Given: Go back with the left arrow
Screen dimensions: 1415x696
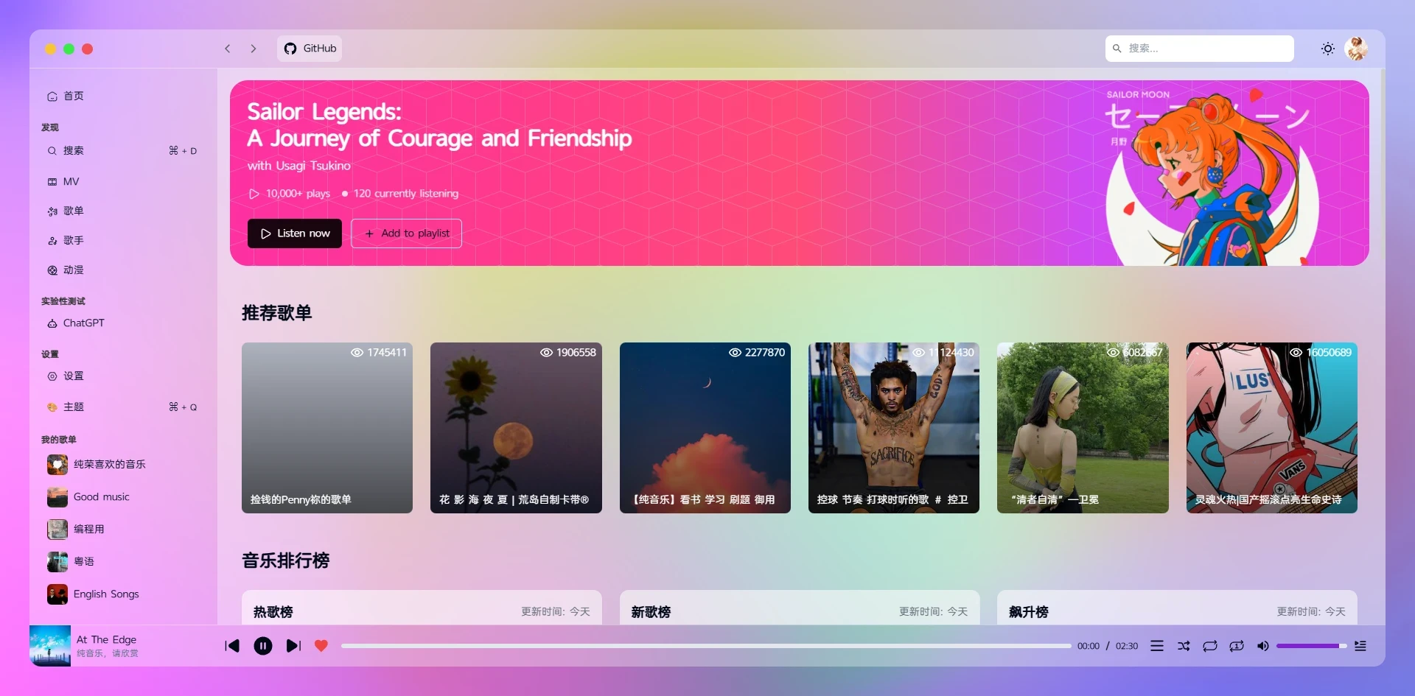Looking at the screenshot, I should pyautogui.click(x=228, y=49).
